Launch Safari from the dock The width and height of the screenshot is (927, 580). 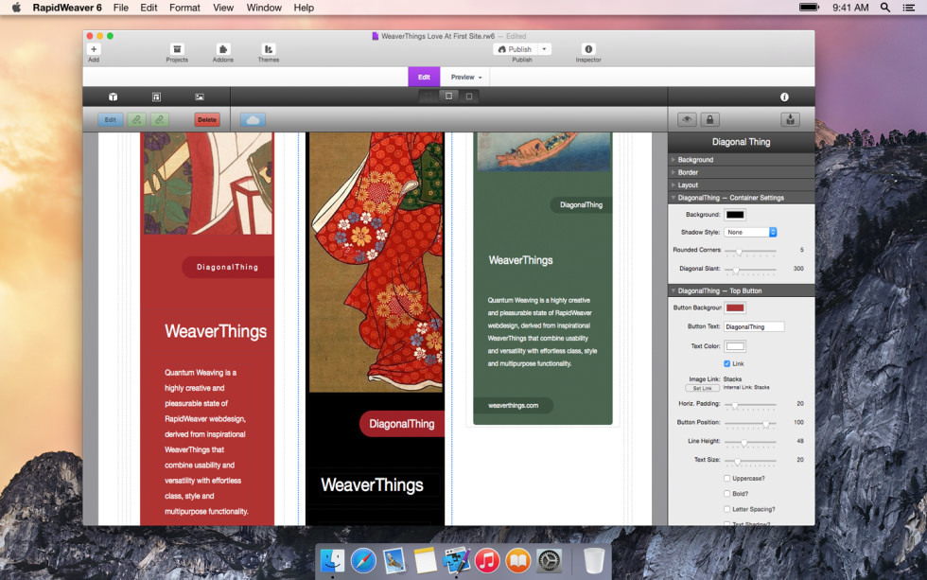363,560
